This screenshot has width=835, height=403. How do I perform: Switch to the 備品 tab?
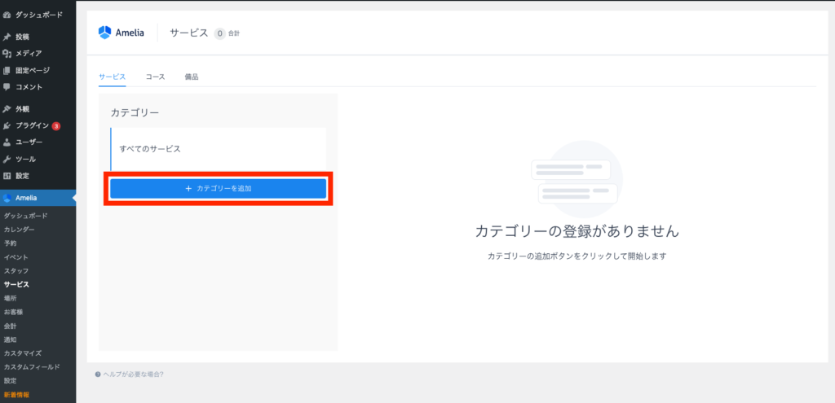192,77
